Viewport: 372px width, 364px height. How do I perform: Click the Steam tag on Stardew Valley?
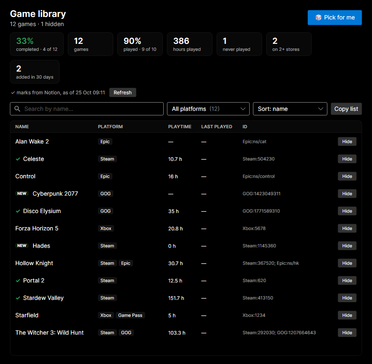pyautogui.click(x=107, y=298)
